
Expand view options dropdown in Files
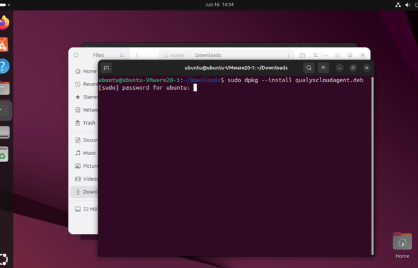pyautogui.click(x=326, y=55)
